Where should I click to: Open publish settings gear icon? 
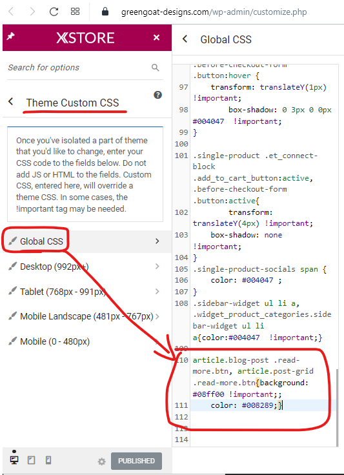[x=101, y=461]
